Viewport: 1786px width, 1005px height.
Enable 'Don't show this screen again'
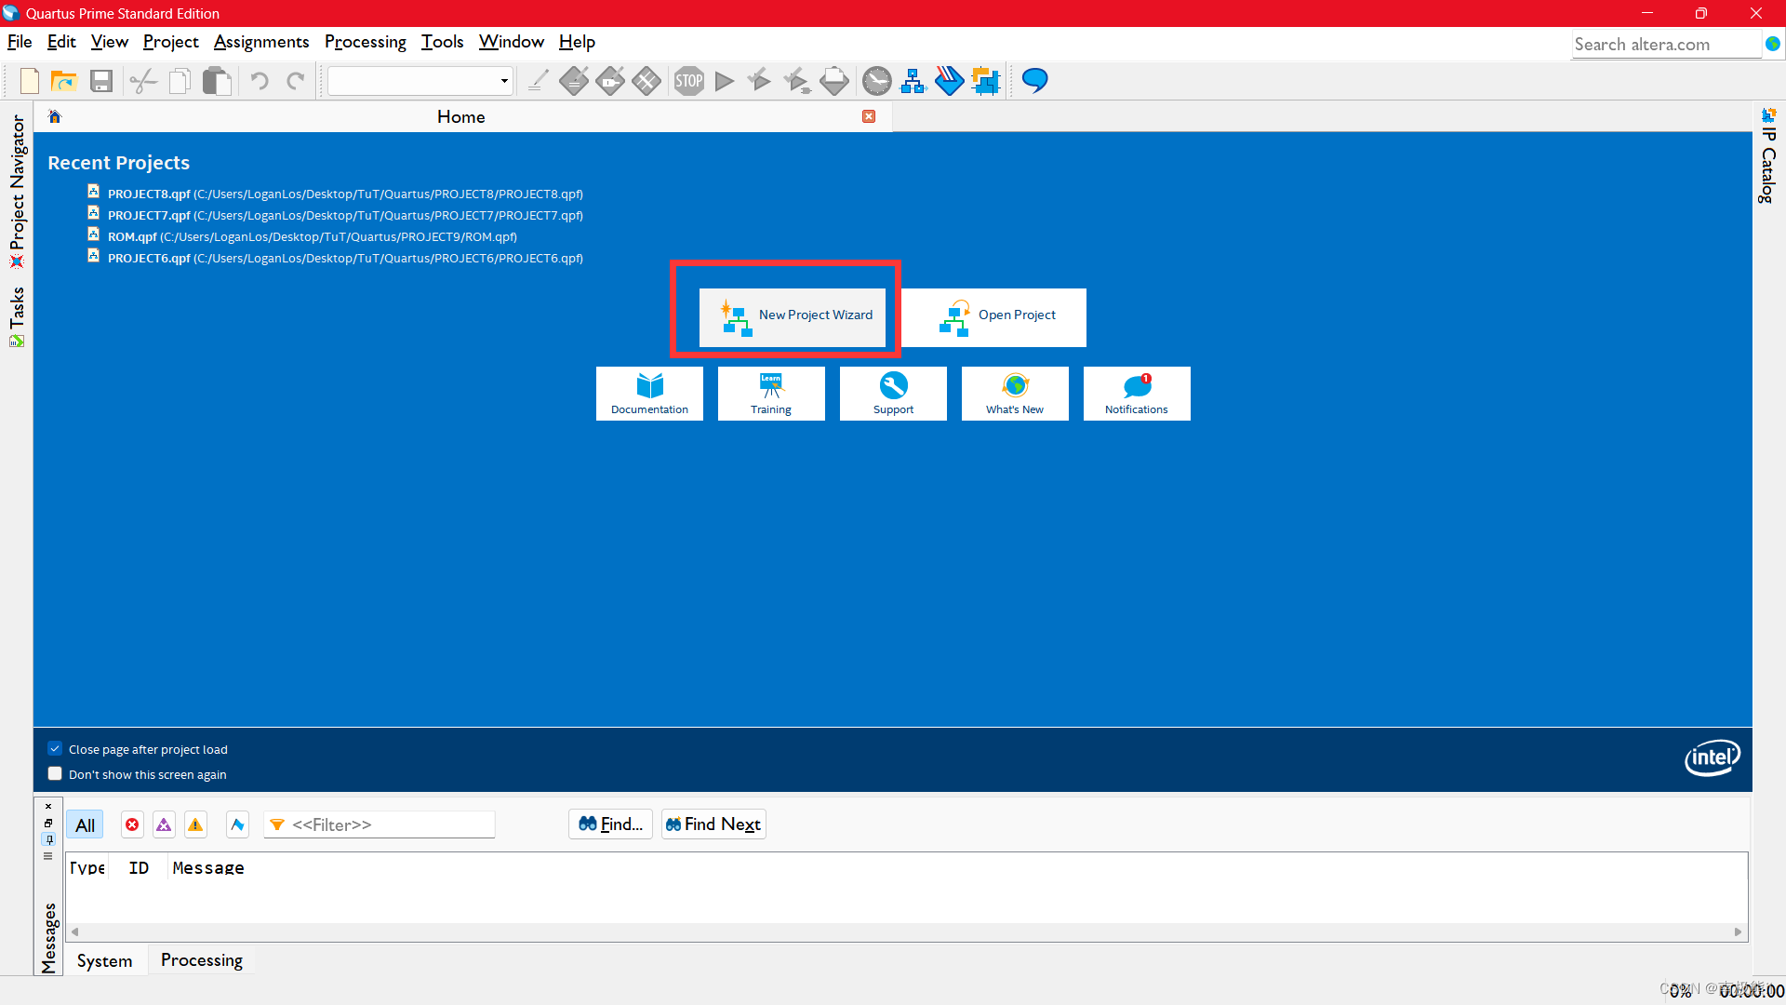[55, 774]
